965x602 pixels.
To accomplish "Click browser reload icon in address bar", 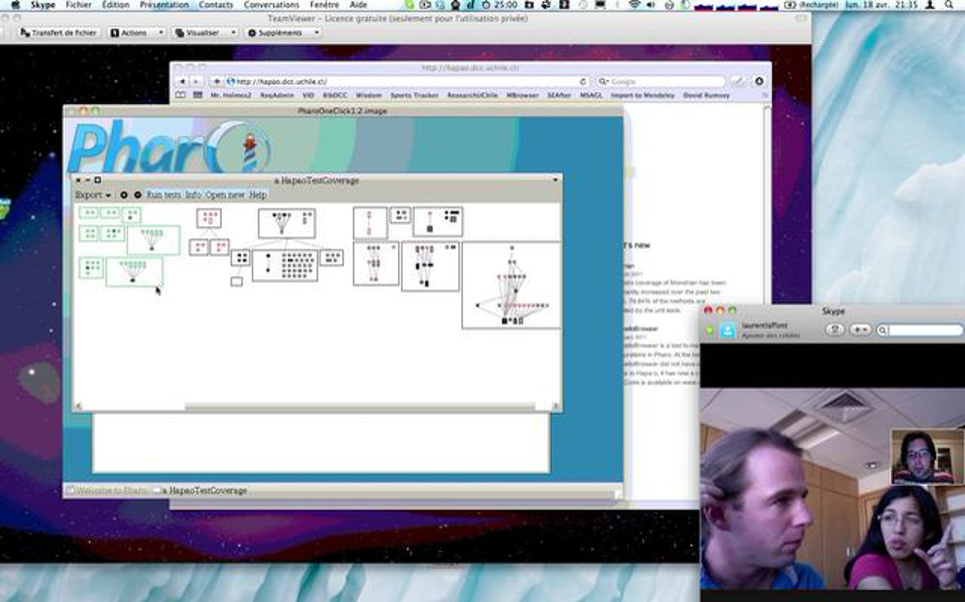I will tap(583, 82).
